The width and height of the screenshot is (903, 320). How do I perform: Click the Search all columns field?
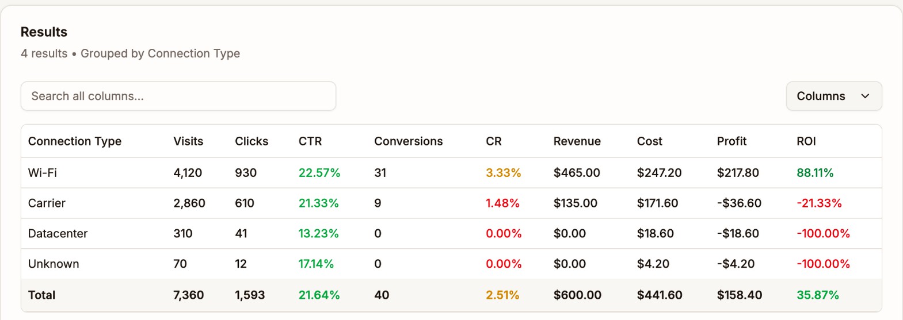pyautogui.click(x=178, y=96)
